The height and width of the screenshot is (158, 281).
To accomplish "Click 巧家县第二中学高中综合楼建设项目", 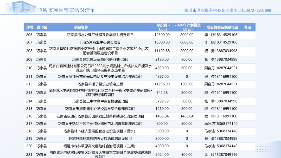I will click(100, 101).
